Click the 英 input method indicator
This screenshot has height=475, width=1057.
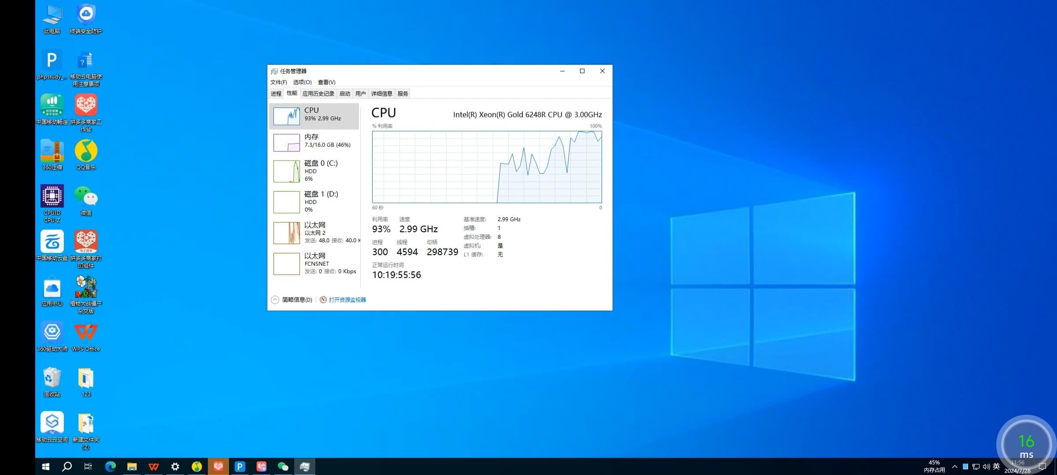click(x=996, y=467)
